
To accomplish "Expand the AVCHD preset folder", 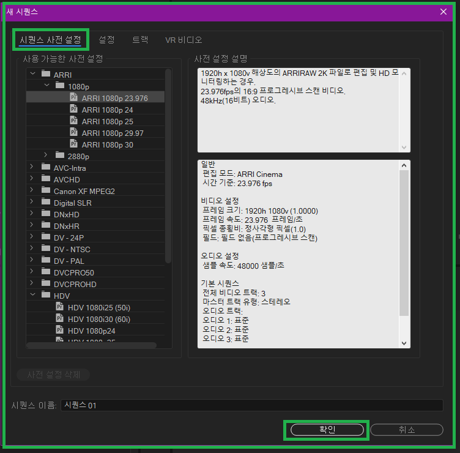I will point(31,178).
